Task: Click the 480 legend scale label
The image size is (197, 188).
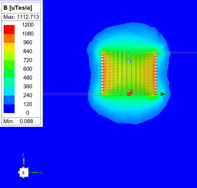Action: point(28,77)
